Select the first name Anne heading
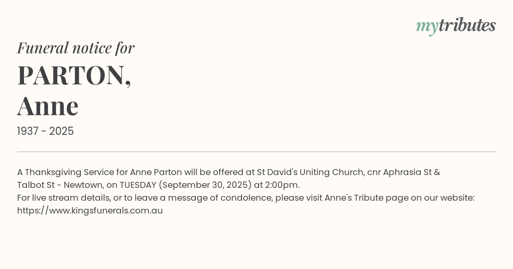513x269 pixels. tap(48, 106)
